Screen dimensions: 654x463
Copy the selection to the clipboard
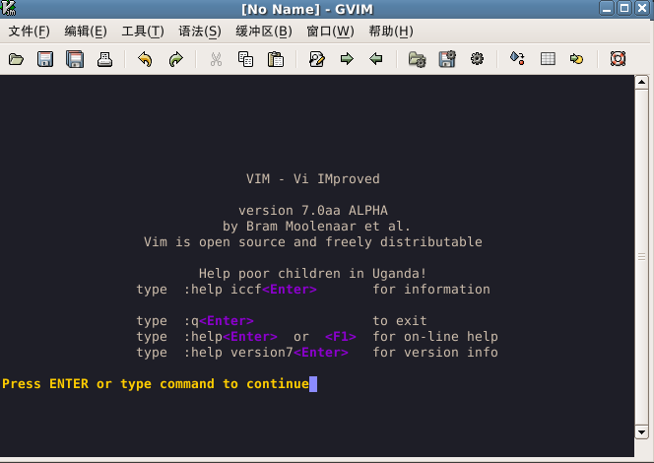click(245, 59)
